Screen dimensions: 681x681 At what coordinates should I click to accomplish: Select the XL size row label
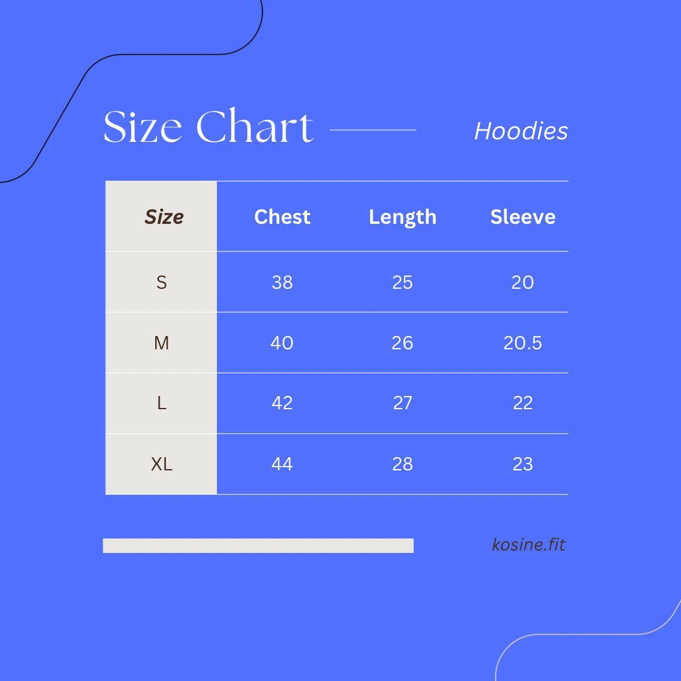161,464
